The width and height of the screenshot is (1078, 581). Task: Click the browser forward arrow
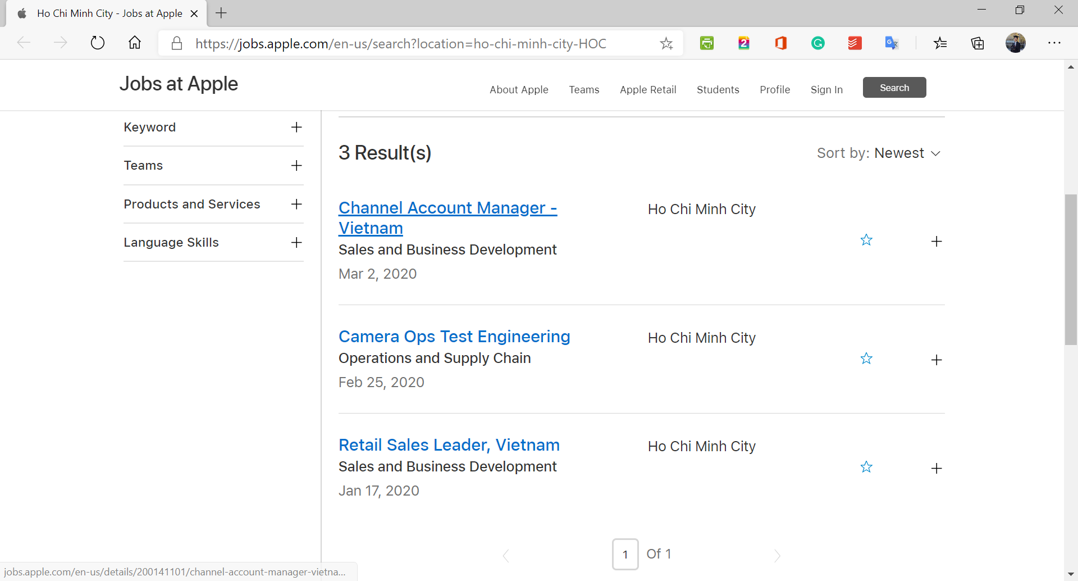(61, 43)
